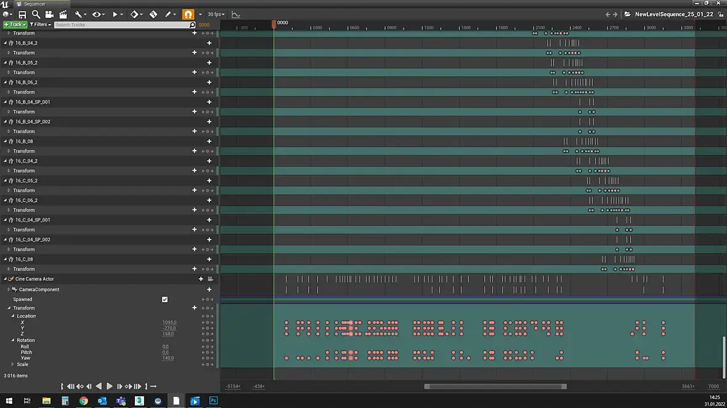Toggle the Spawned checkbox
This screenshot has height=408, width=727.
[164, 300]
